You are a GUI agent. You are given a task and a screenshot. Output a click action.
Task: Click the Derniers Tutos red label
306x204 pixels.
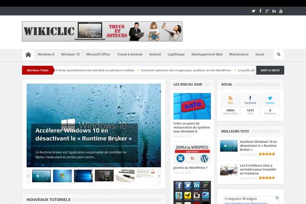tap(38, 70)
